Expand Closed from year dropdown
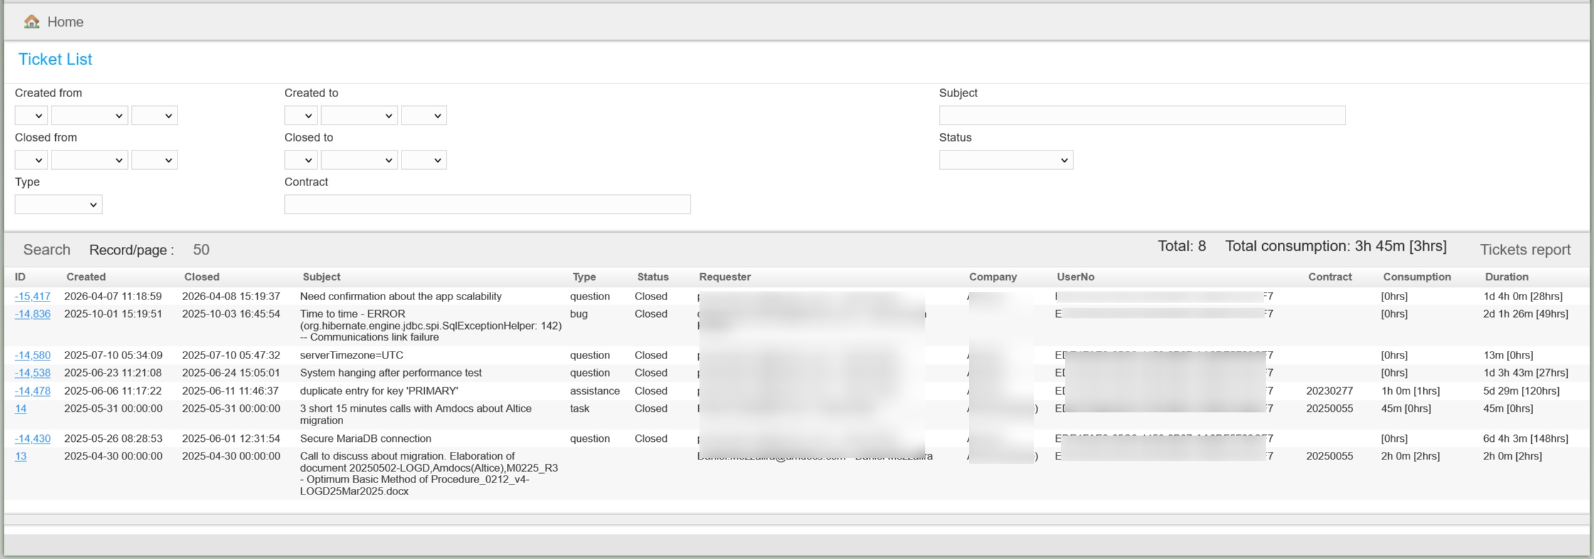 154,160
